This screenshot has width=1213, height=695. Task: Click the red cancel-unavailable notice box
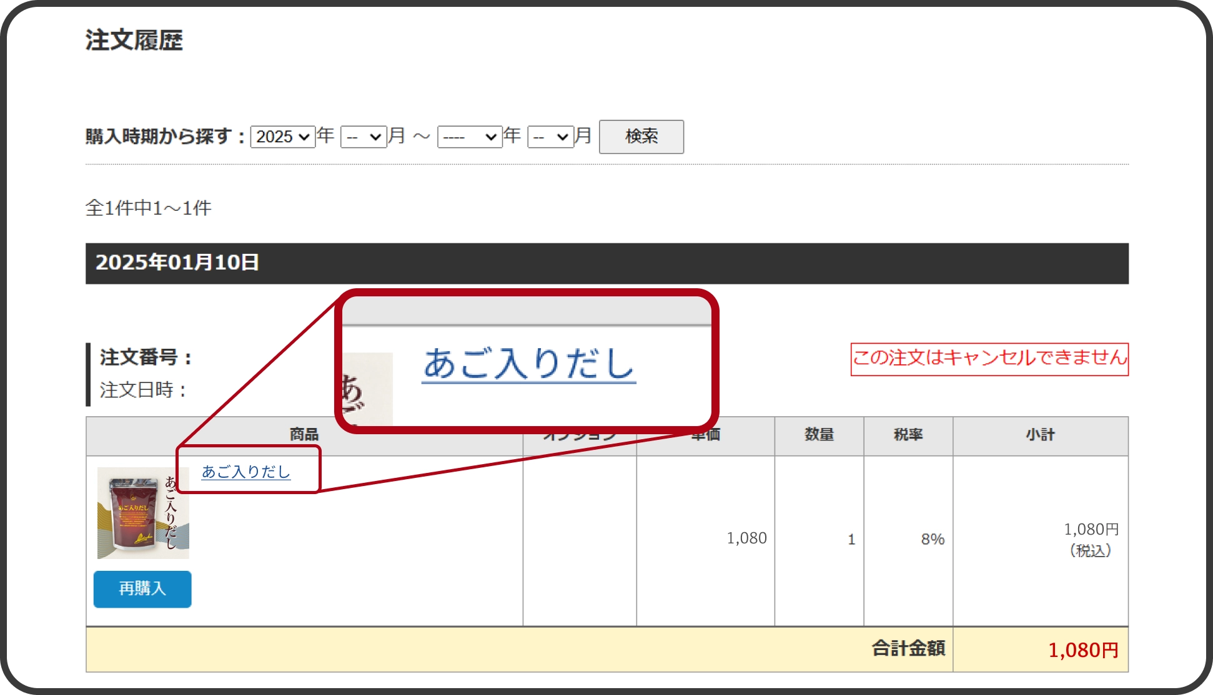click(989, 359)
